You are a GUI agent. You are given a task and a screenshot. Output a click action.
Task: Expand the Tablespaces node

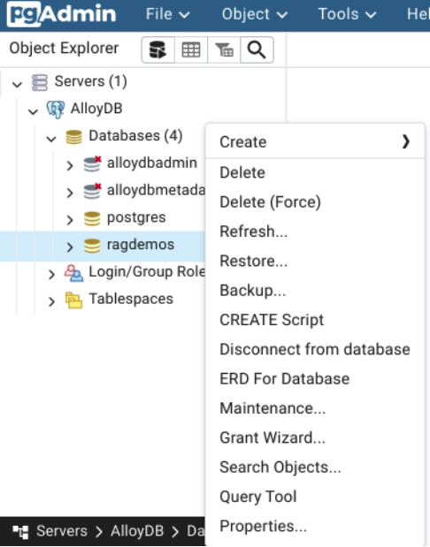pyautogui.click(x=51, y=301)
